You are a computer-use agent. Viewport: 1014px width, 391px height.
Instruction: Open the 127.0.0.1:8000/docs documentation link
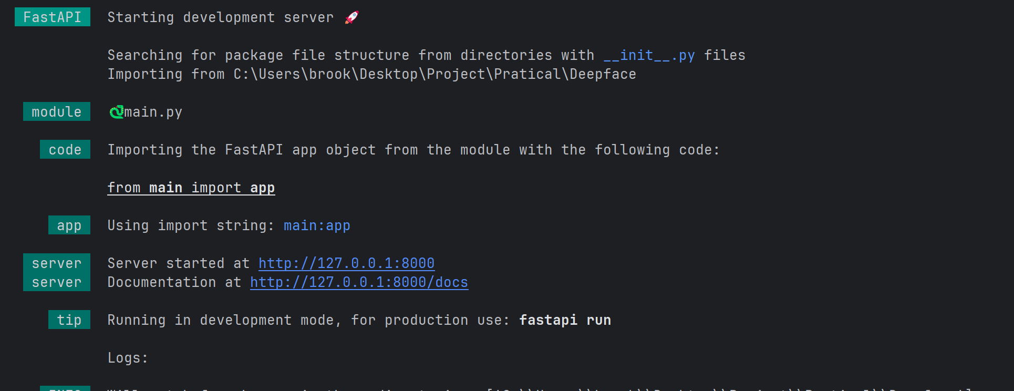click(x=359, y=282)
